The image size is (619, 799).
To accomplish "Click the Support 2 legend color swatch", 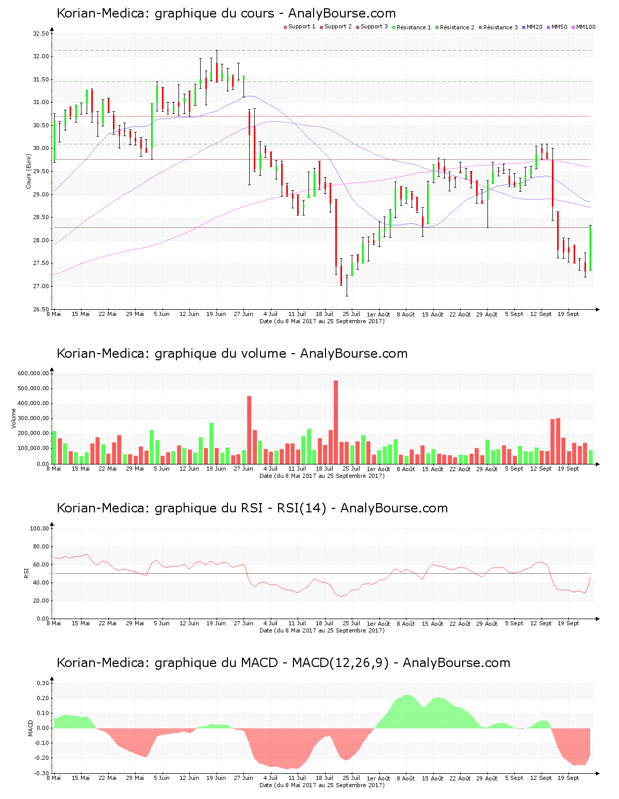I will click(321, 27).
